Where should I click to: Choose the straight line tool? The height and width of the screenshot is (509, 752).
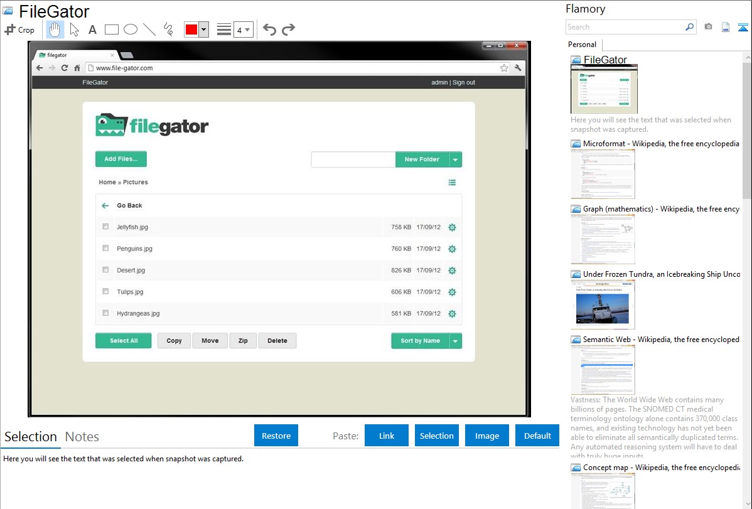coord(149,29)
